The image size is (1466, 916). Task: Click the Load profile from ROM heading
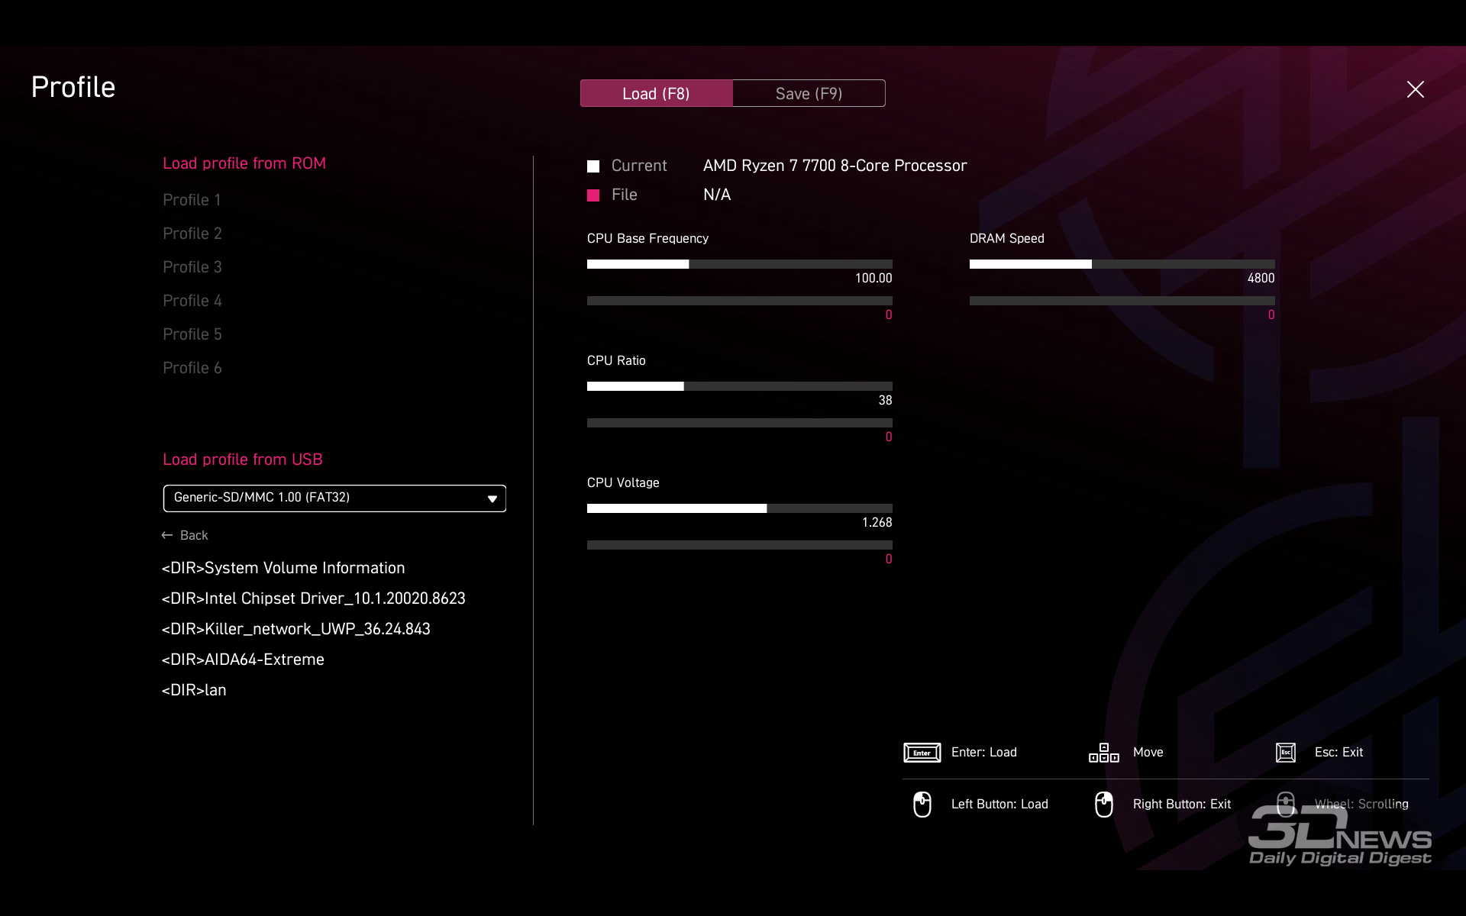point(244,163)
